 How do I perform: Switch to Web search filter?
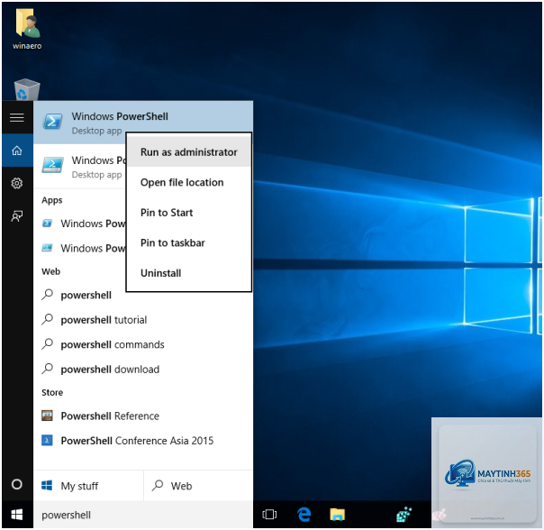pos(198,486)
